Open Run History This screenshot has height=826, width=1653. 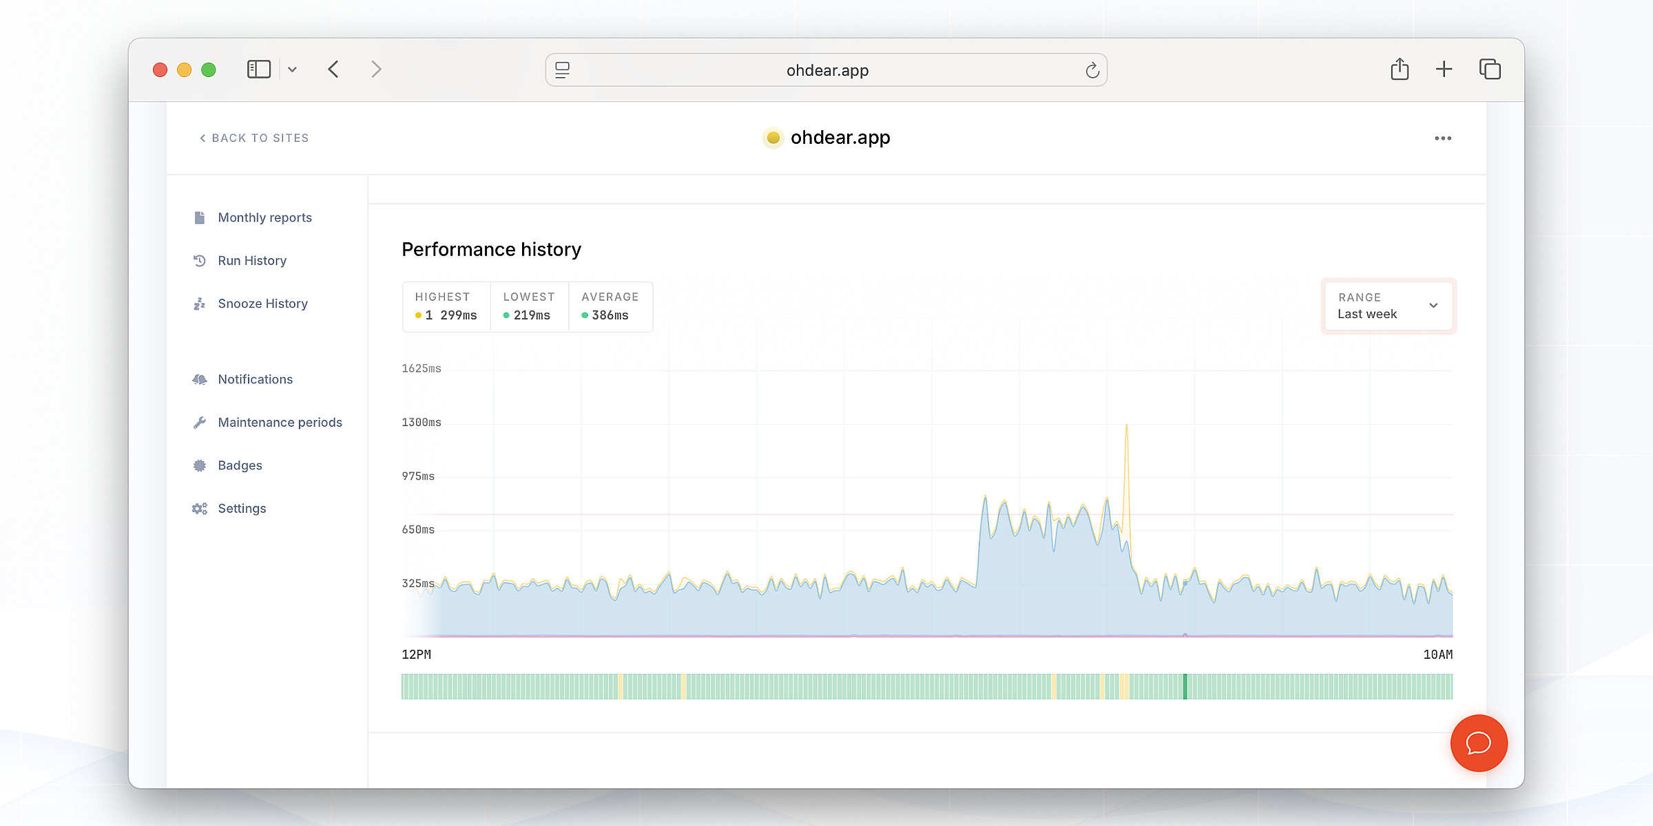pos(252,261)
